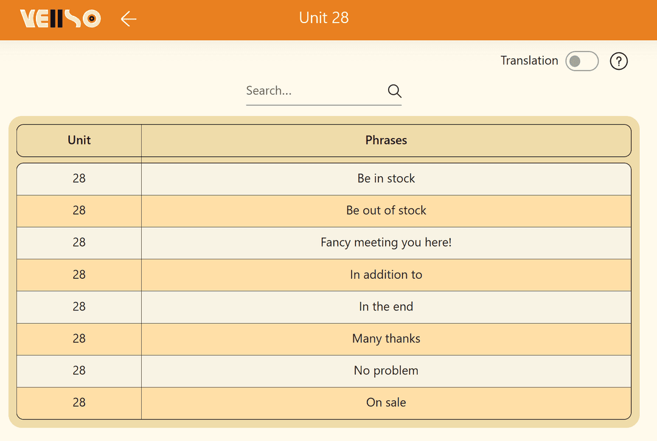Choose the "In addition to" row
657x441 pixels.
[386, 275]
